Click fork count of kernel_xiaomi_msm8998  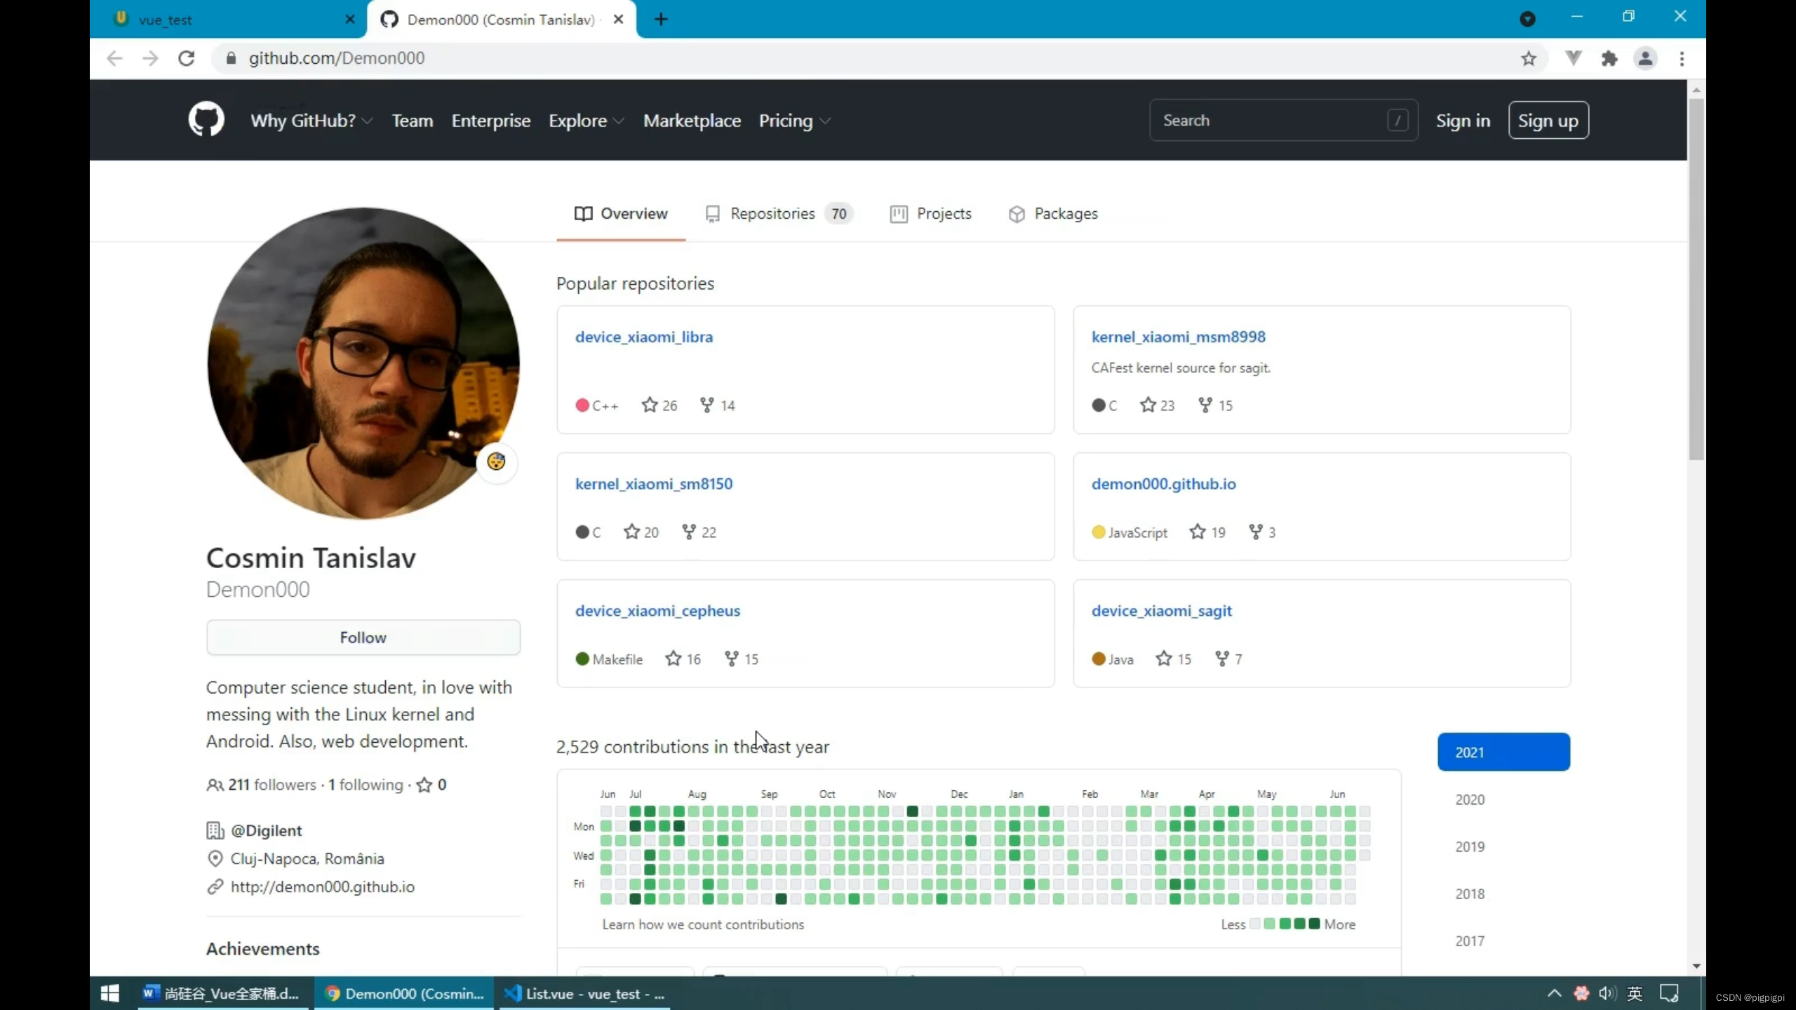click(1216, 405)
